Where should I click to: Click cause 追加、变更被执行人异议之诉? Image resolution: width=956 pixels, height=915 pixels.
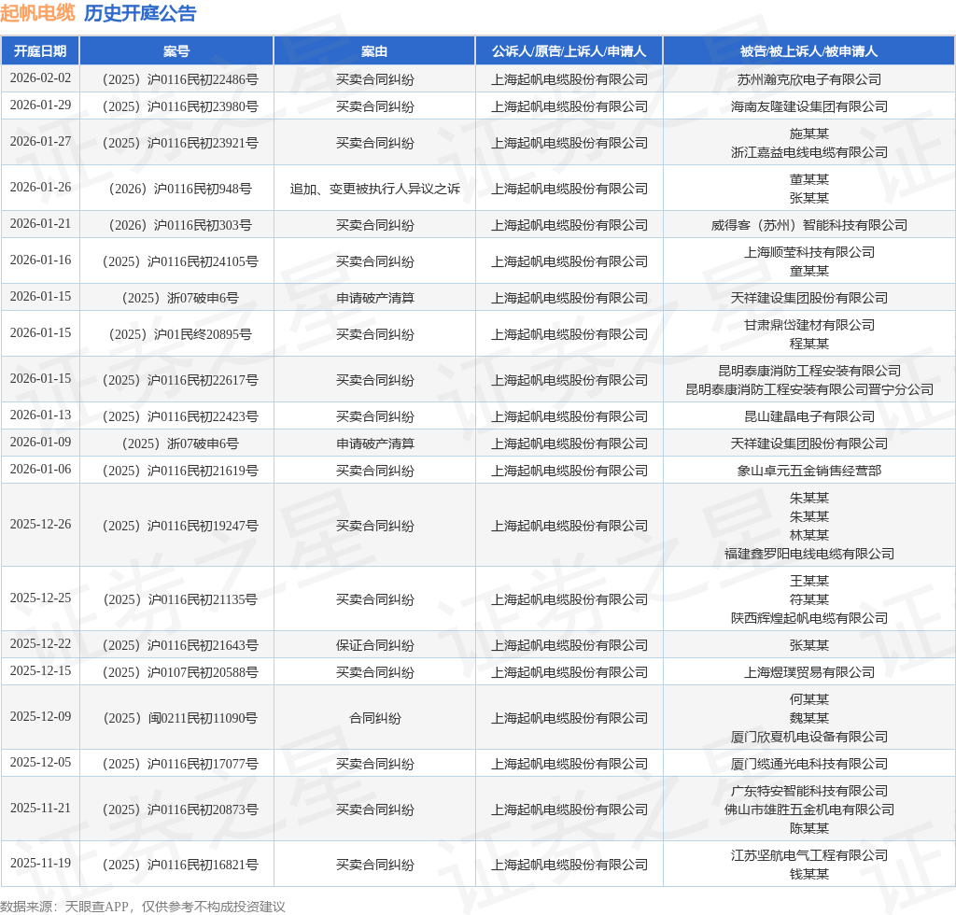375,189
